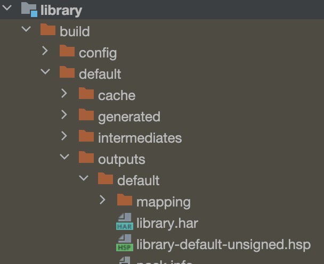Collapse the library module node
This screenshot has width=324, height=264.
click(7, 8)
